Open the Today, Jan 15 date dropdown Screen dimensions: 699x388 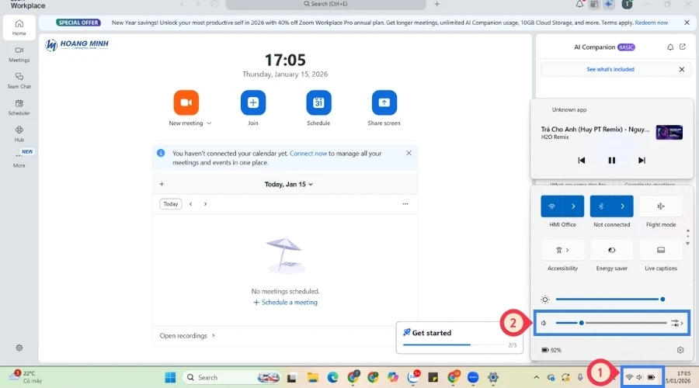point(289,185)
